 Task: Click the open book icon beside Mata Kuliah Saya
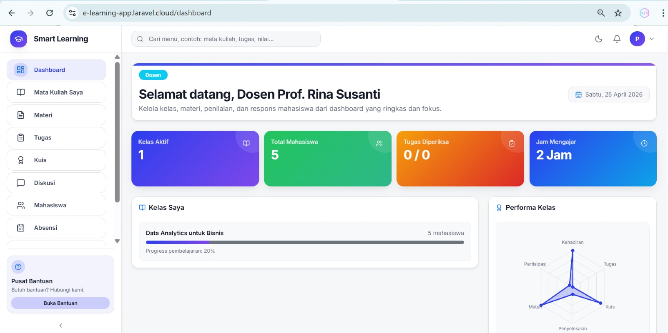[20, 92]
